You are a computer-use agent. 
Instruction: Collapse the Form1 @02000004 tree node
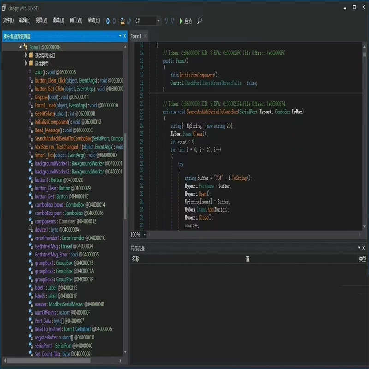(20, 47)
